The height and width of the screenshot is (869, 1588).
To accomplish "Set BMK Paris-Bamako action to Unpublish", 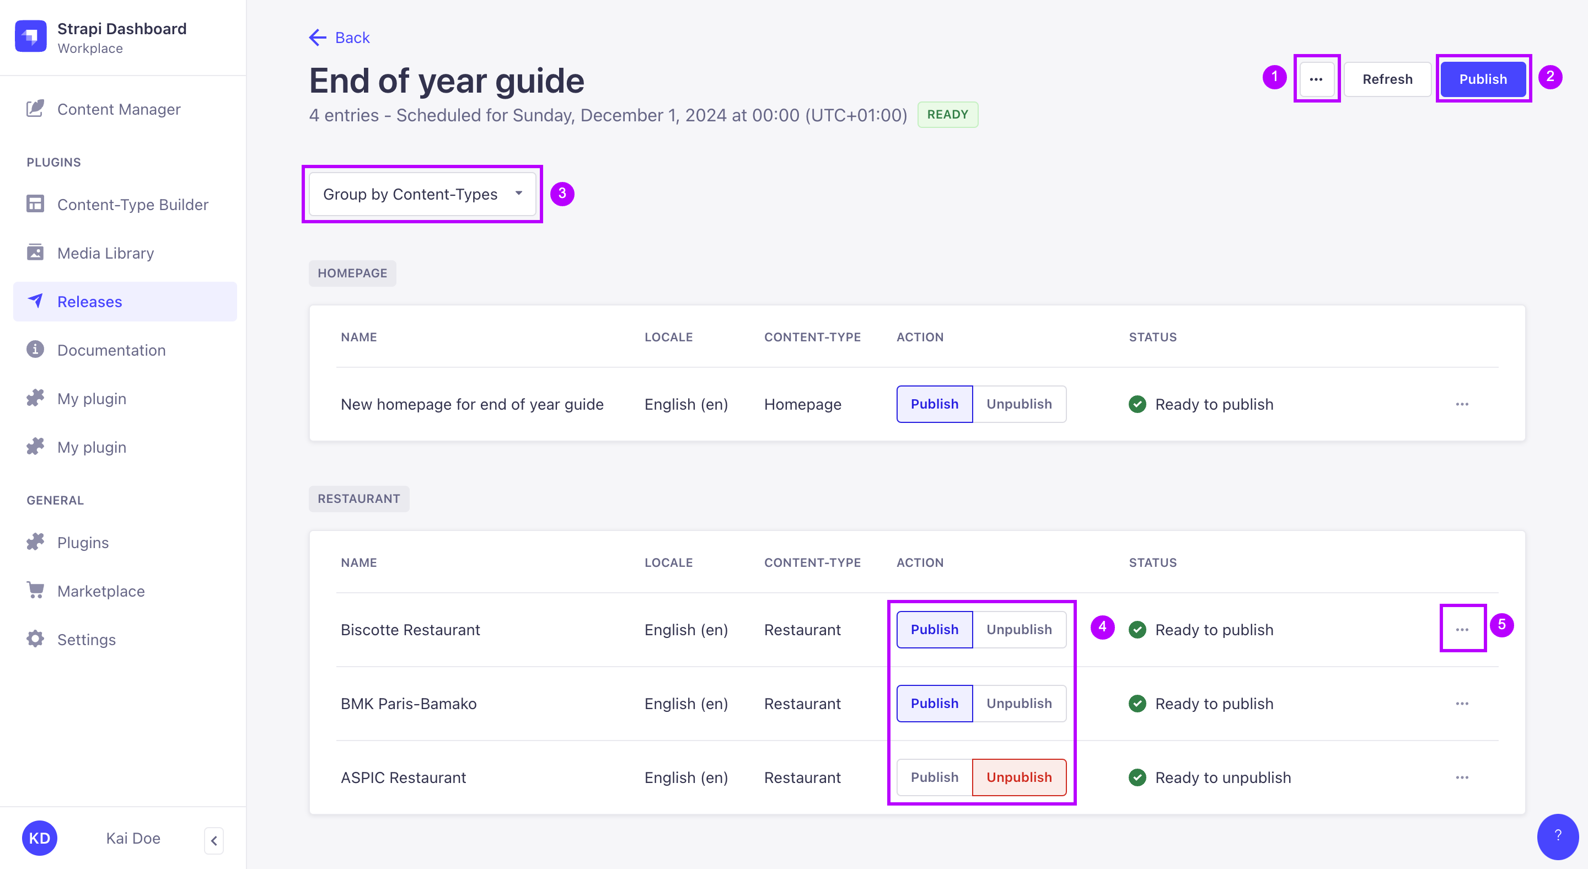I will coord(1018,703).
